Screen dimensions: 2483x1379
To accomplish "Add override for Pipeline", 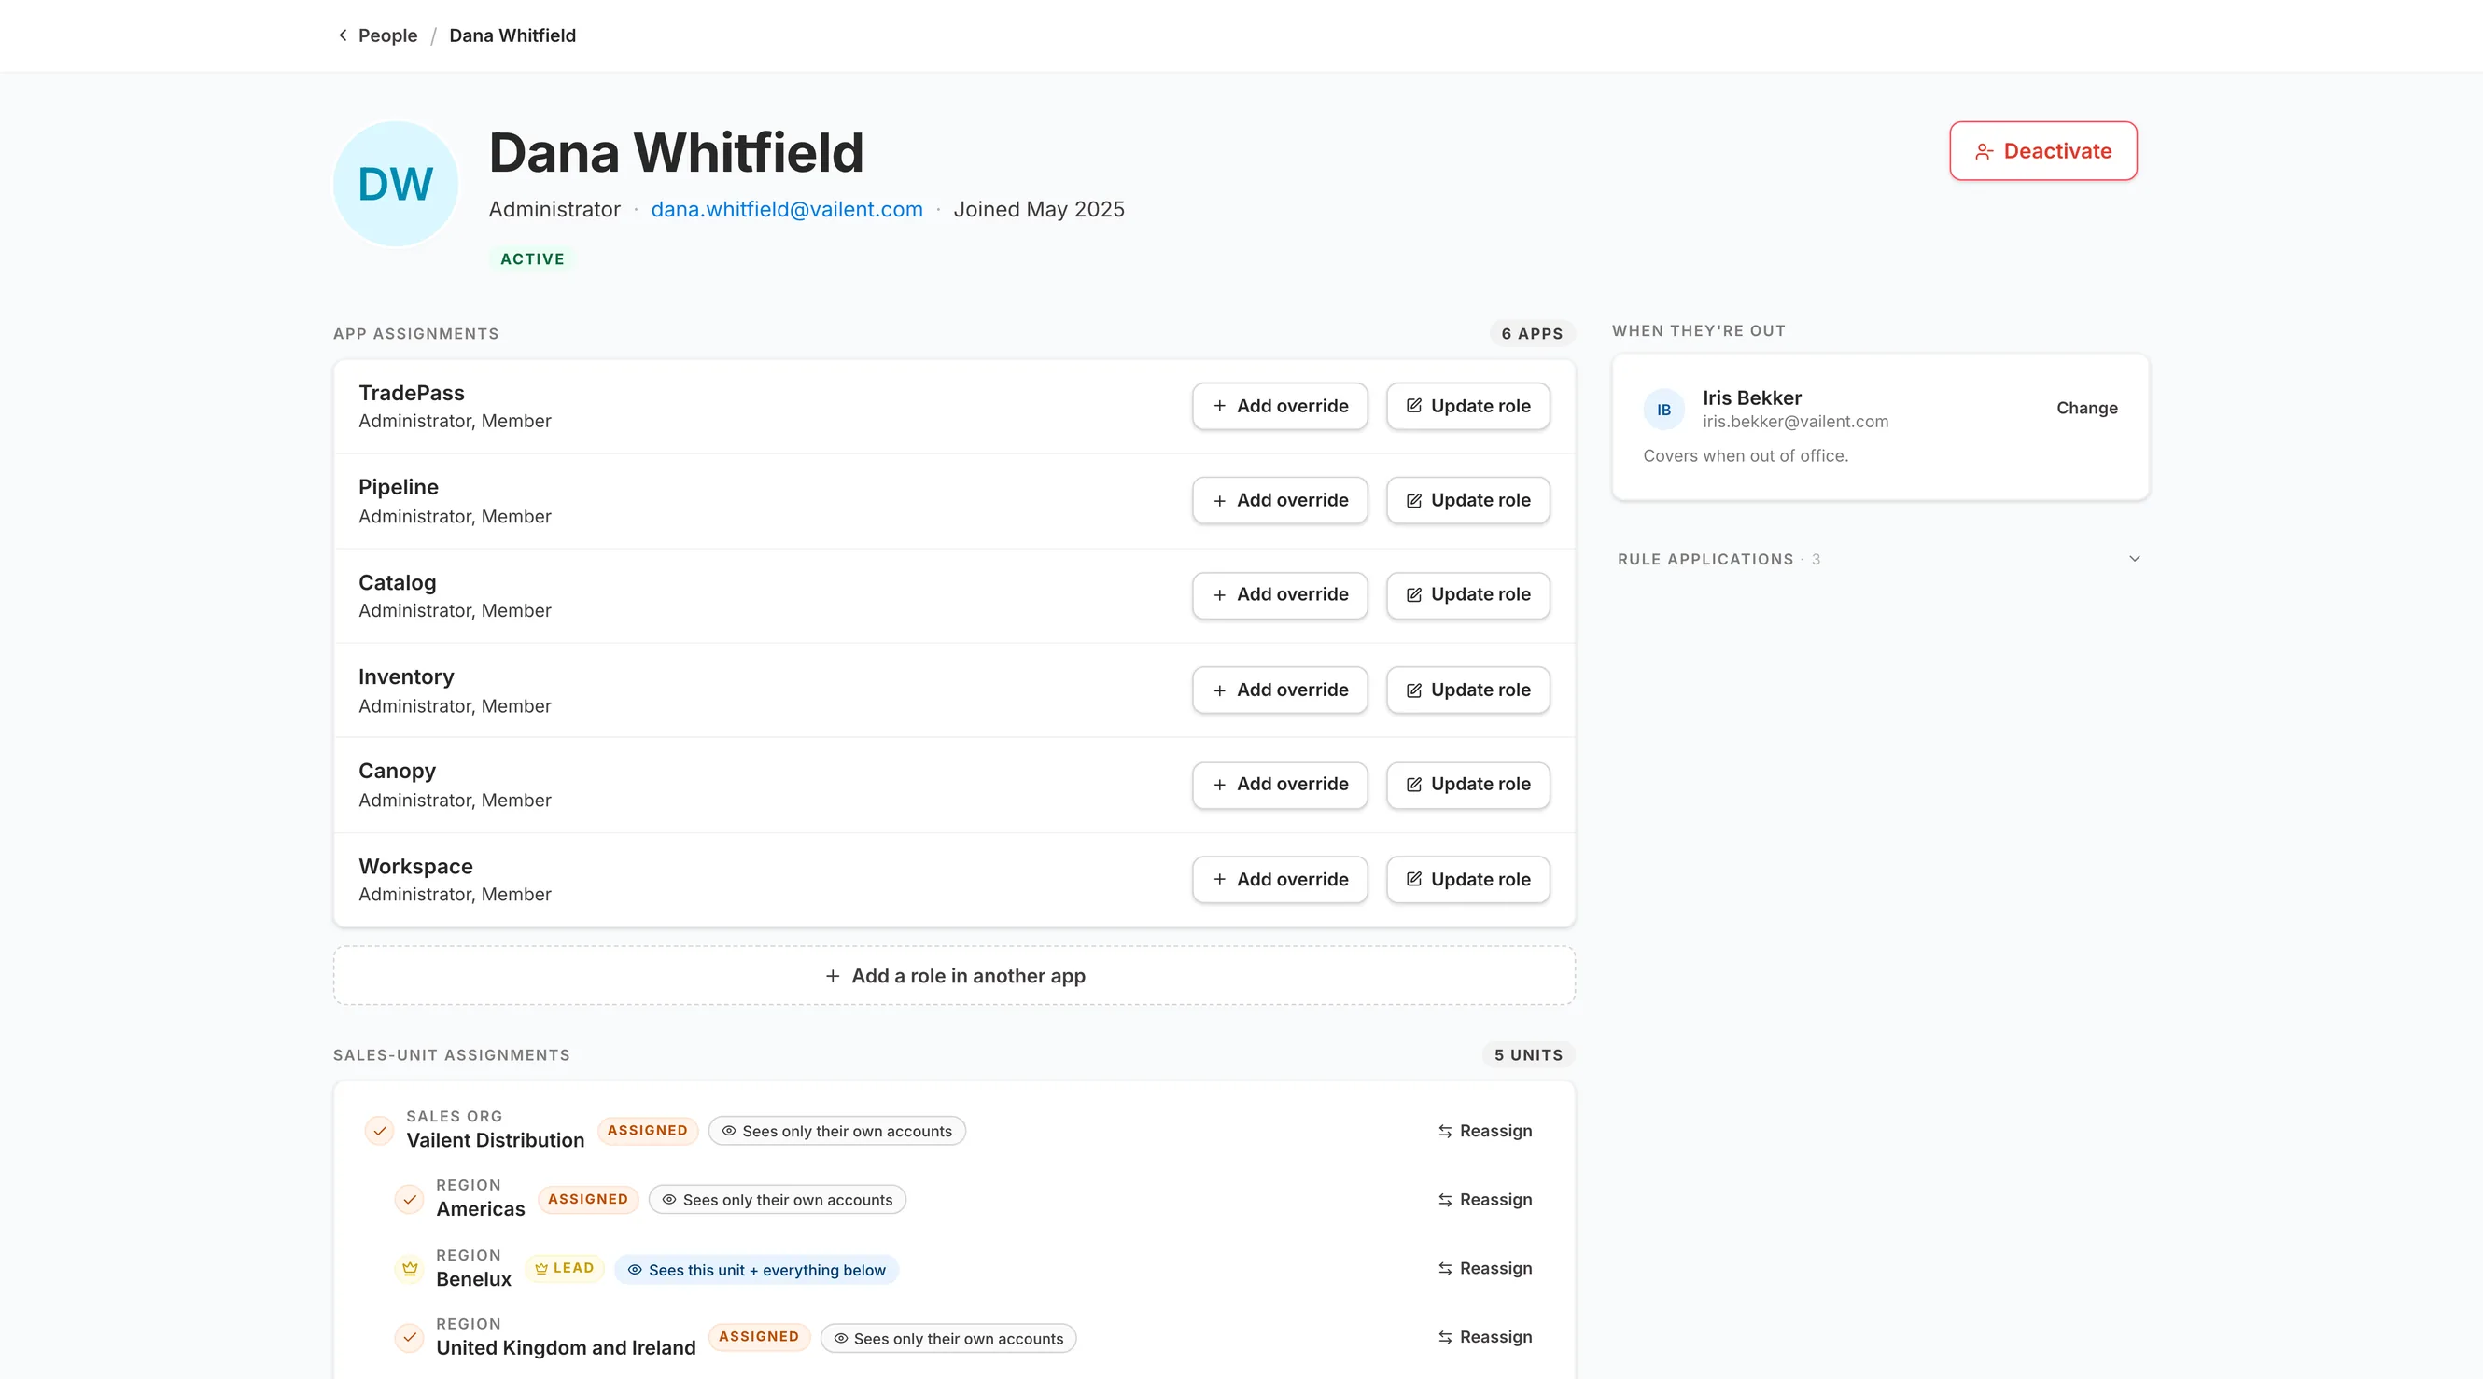I will pos(1279,500).
